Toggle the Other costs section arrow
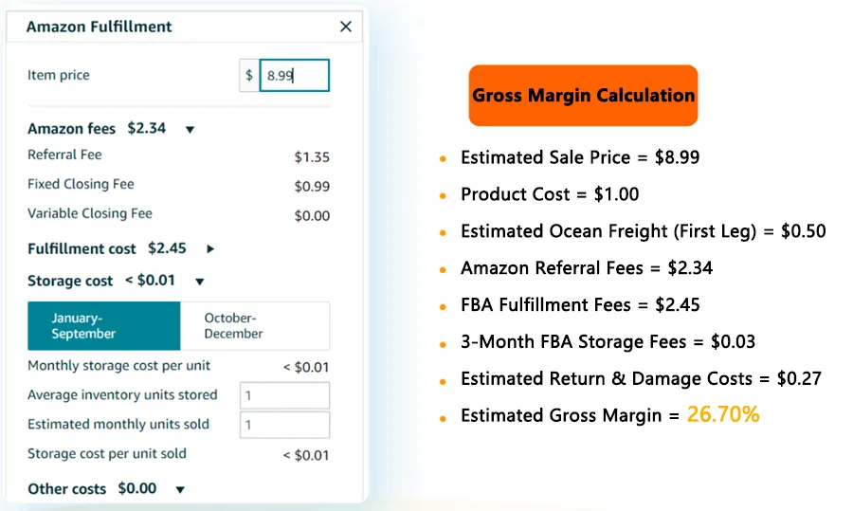The height and width of the screenshot is (511, 853). (180, 490)
